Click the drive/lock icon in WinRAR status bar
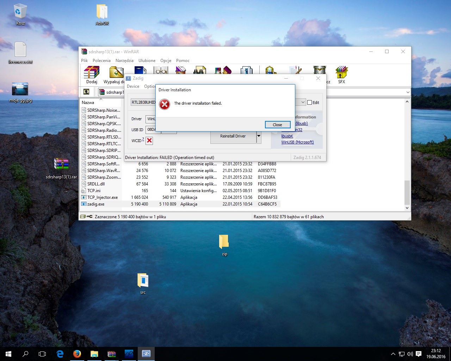The image size is (451, 361). [86, 217]
